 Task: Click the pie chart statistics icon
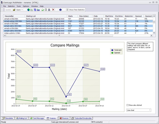tap(29, 10)
